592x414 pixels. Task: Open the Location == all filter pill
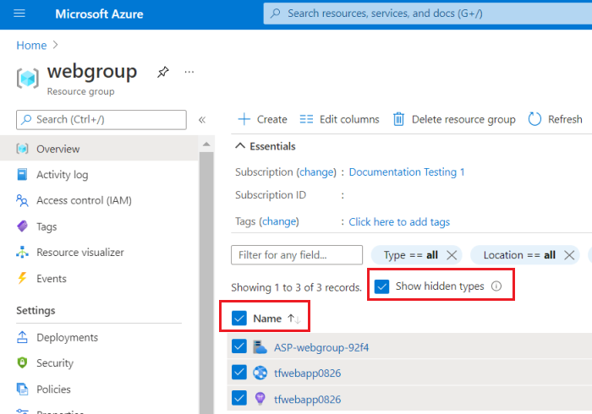[519, 255]
